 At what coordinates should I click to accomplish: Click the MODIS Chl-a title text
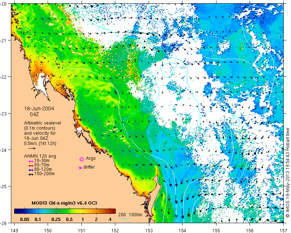coord(64,203)
